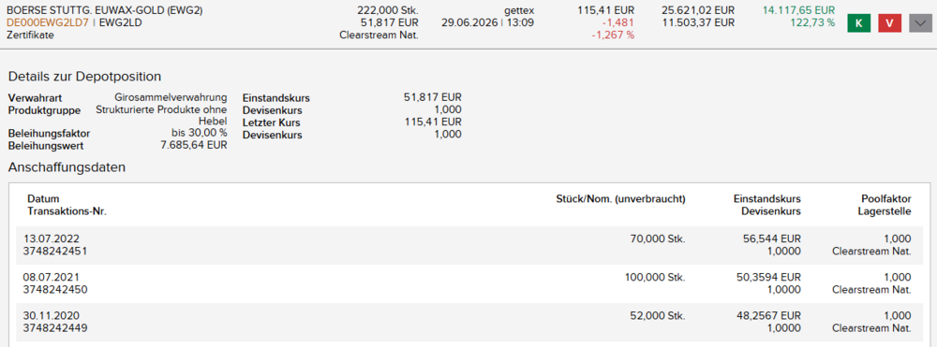Collapse position details with gray chevron
The height and width of the screenshot is (347, 937).
[x=921, y=23]
